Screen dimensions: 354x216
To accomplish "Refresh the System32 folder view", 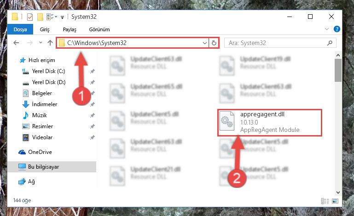I will coord(214,43).
